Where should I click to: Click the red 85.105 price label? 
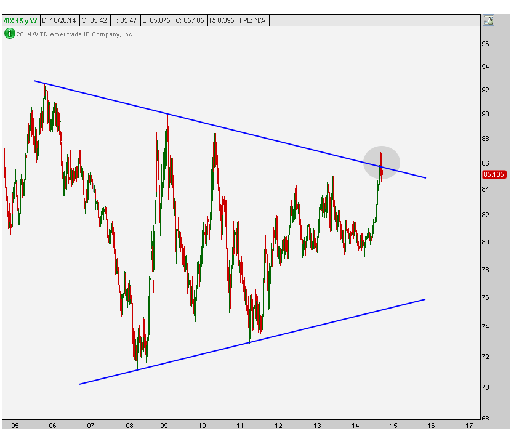coord(494,174)
